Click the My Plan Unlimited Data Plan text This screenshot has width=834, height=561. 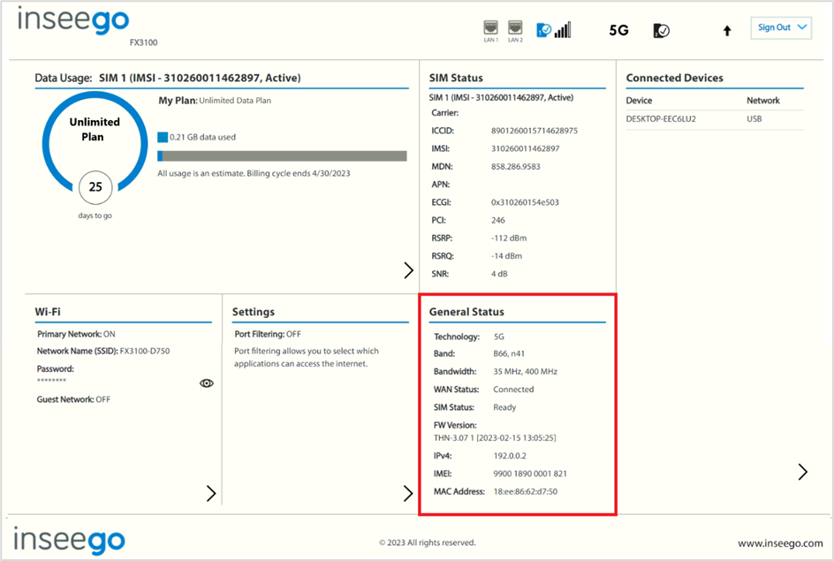pos(215,101)
